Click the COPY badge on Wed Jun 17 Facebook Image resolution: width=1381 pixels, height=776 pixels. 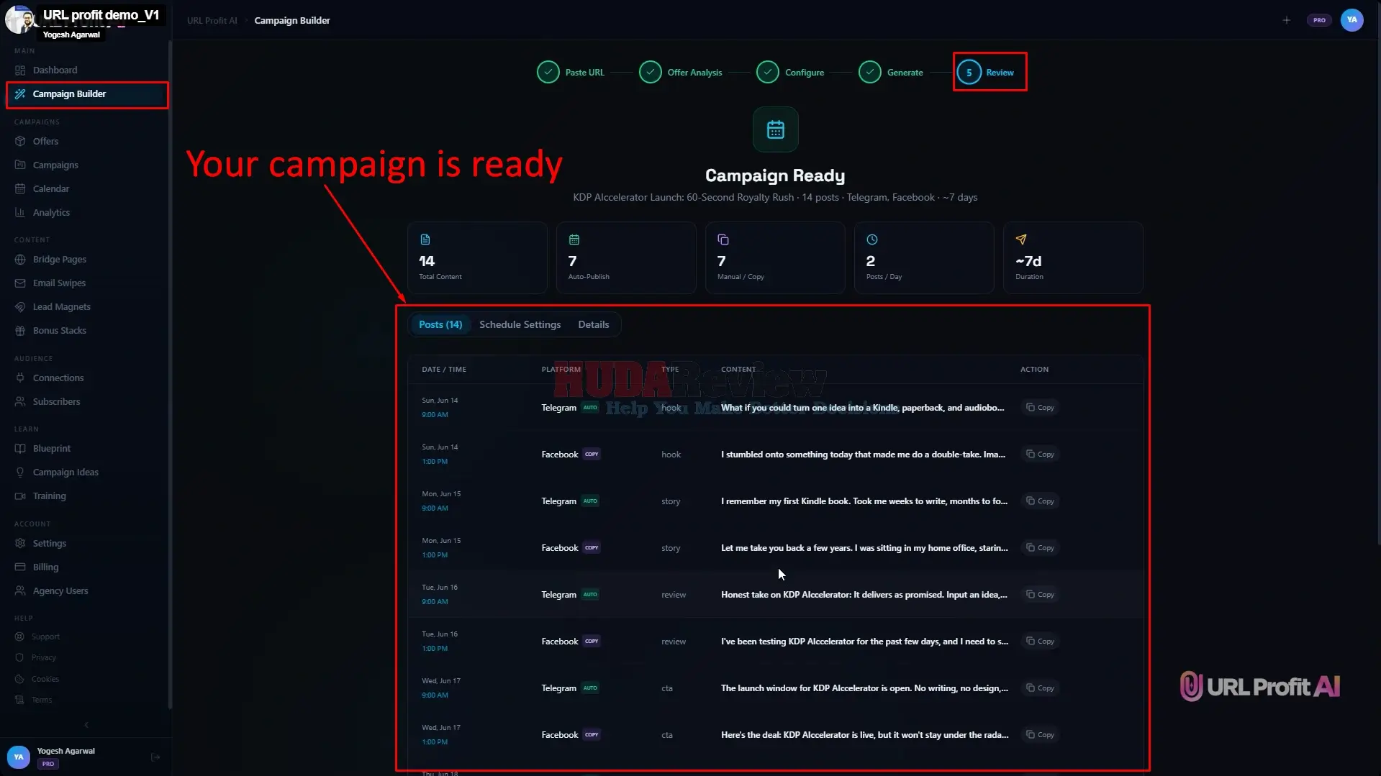coord(592,734)
